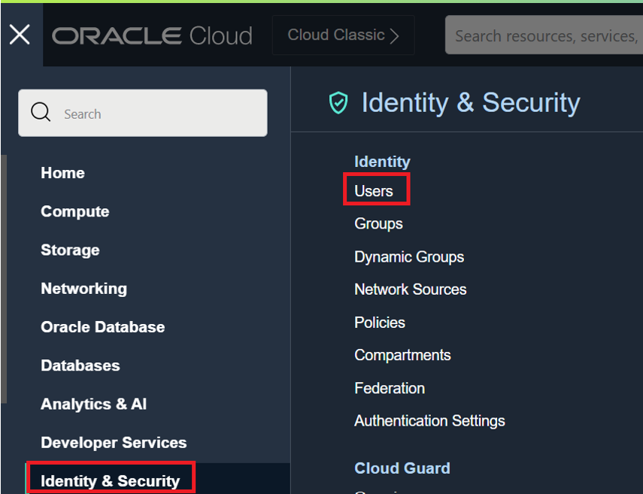Select Developer Services in the sidebar
Viewport: 643px width, 494px height.
(114, 443)
